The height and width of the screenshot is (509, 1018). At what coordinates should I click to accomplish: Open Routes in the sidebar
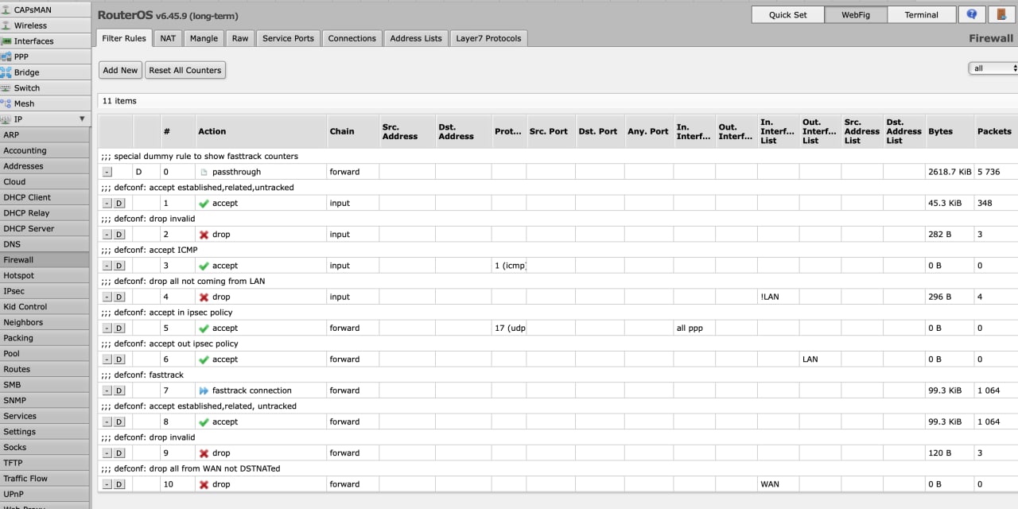pos(45,369)
